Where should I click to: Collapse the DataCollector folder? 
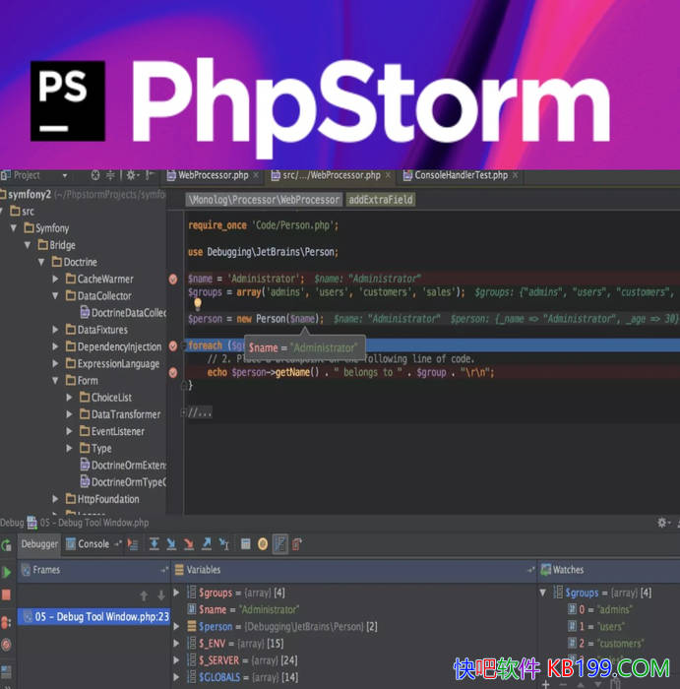pos(55,295)
